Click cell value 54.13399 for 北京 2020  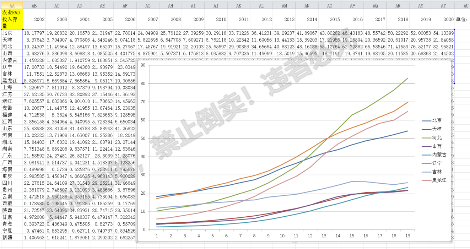click(443, 33)
